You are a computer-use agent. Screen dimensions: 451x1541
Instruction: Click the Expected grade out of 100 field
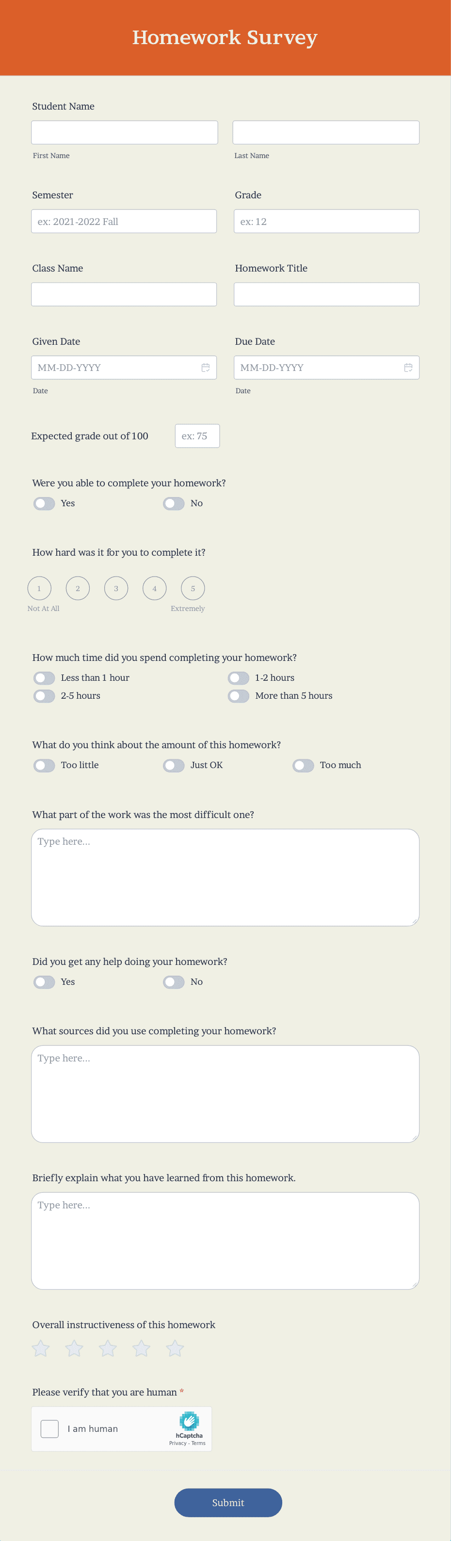pyautogui.click(x=197, y=436)
